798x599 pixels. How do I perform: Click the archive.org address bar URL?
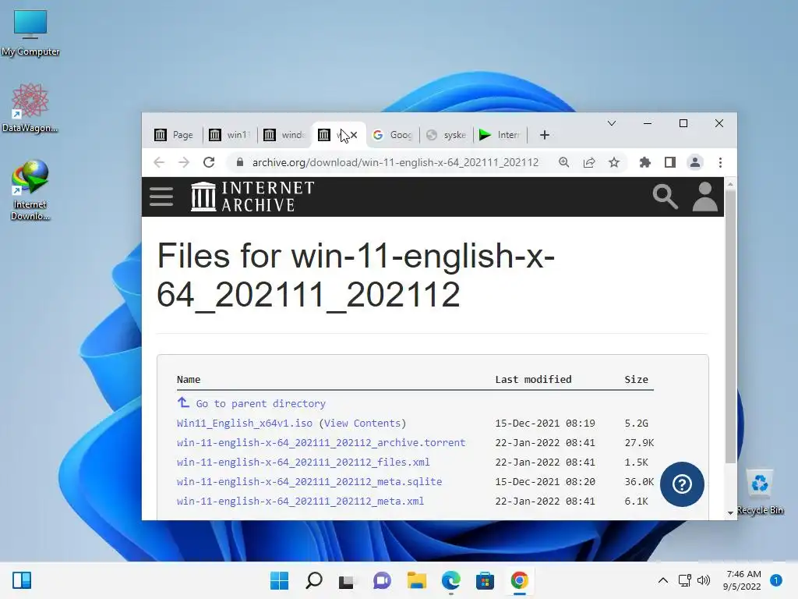click(x=395, y=162)
